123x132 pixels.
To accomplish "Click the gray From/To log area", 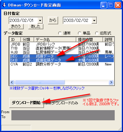I will coord(63,115).
